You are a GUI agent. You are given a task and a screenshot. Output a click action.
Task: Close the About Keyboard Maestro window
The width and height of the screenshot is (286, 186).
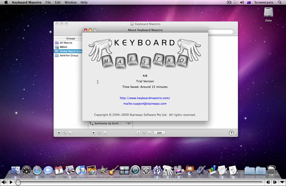pos(85,30)
